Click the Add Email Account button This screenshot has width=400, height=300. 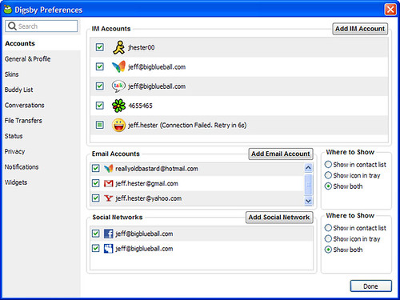(x=281, y=154)
